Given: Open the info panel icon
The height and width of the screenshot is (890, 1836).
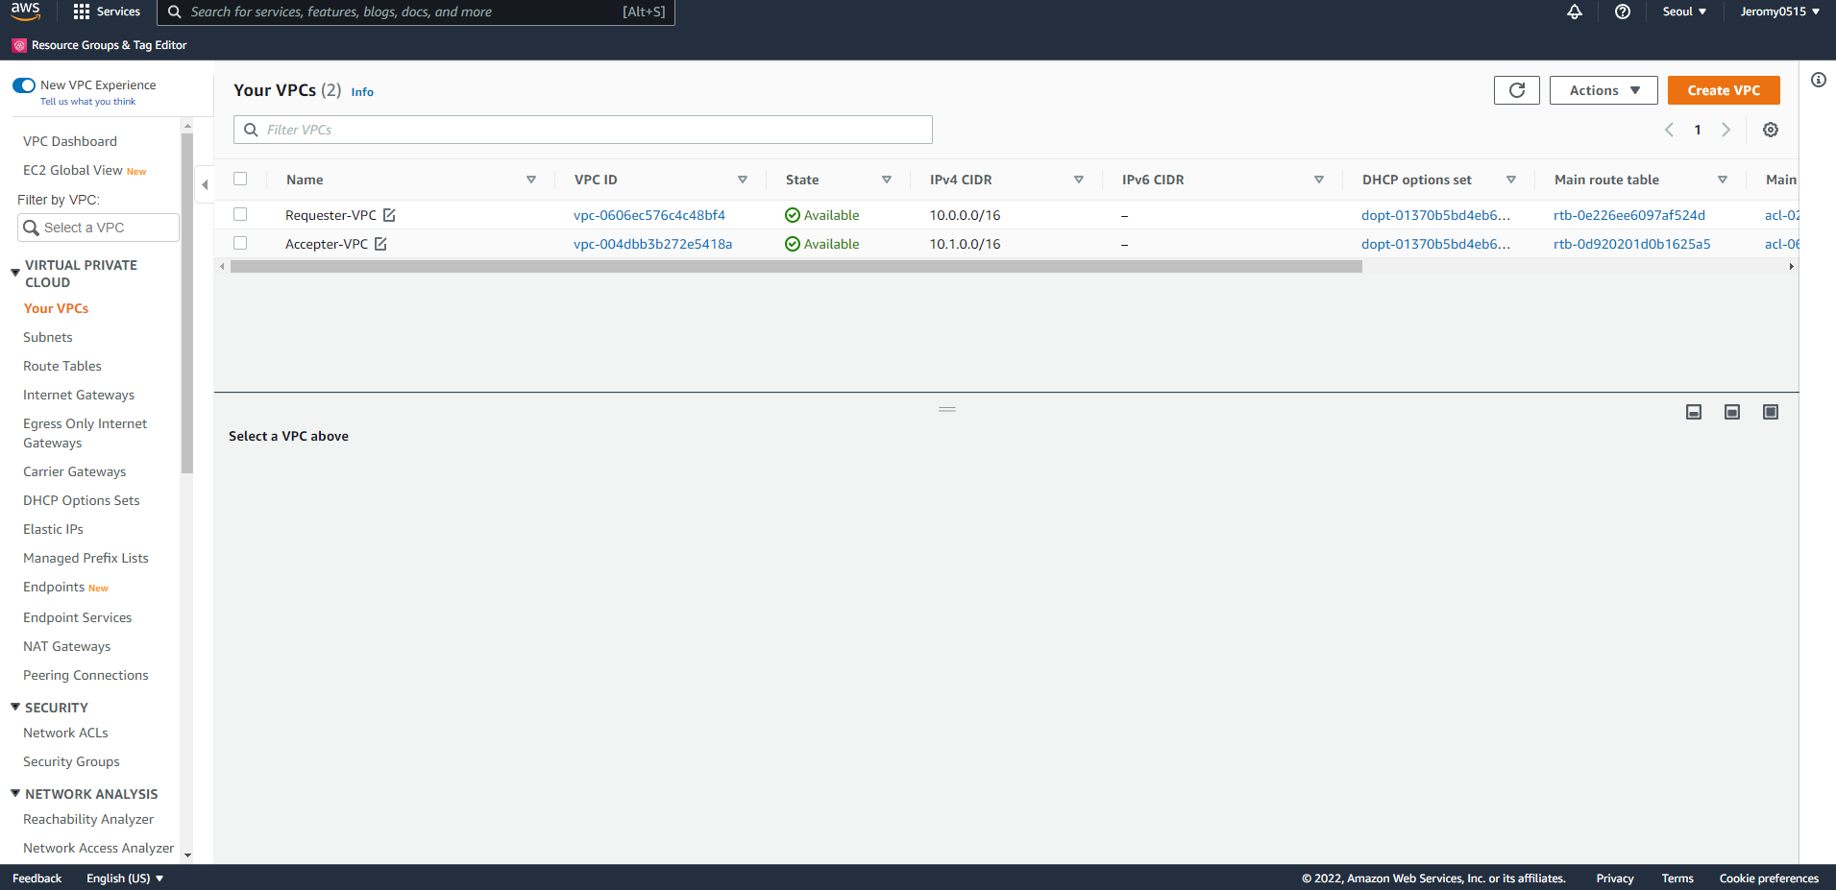Looking at the screenshot, I should point(1819,80).
